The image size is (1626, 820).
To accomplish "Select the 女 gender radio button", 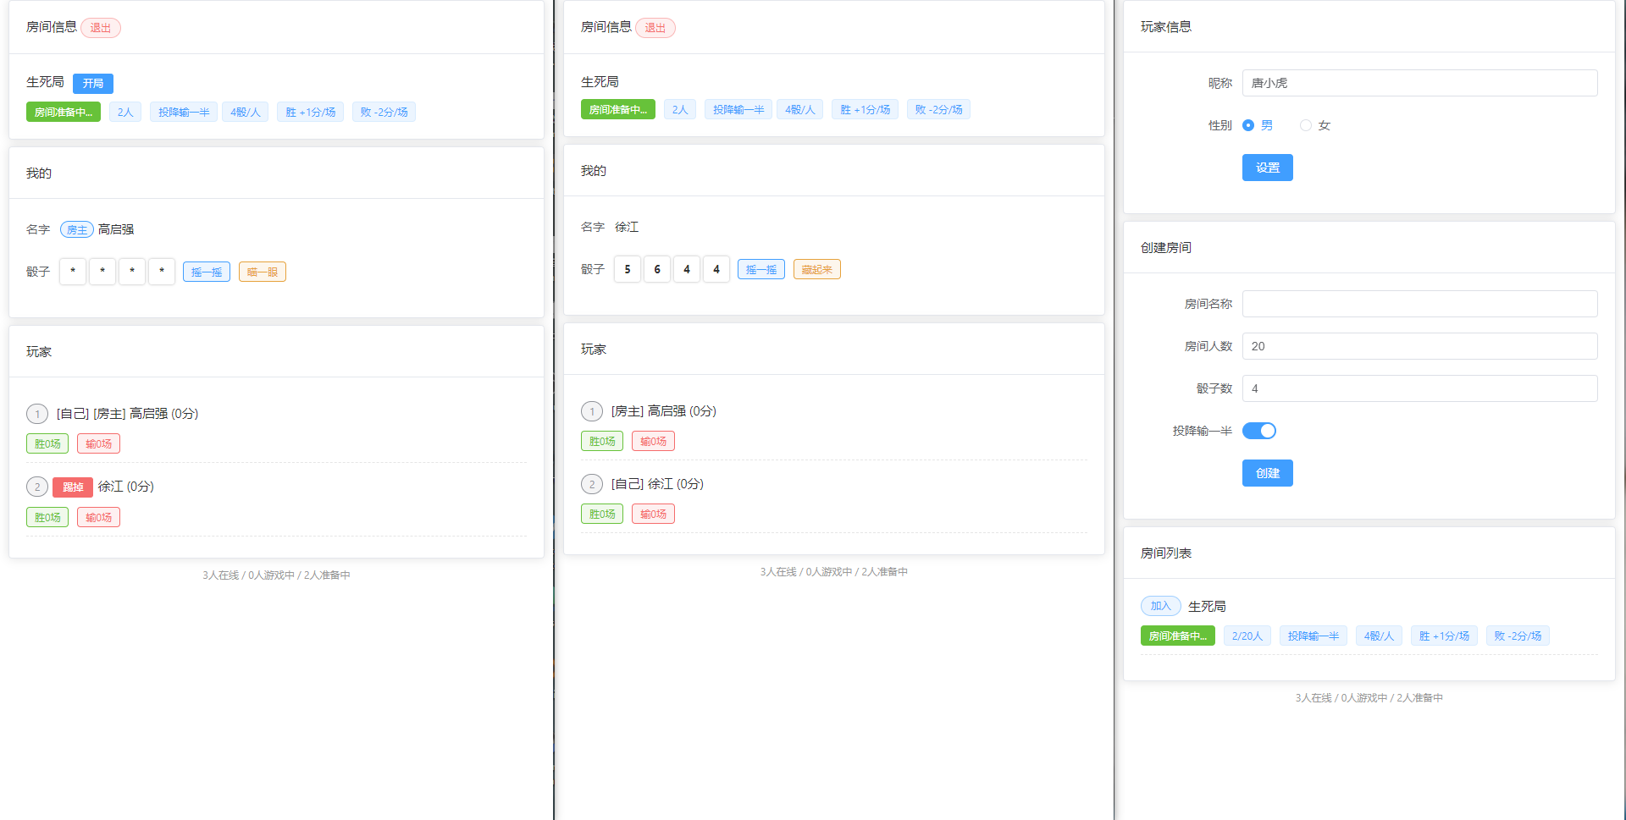I will tap(1306, 125).
